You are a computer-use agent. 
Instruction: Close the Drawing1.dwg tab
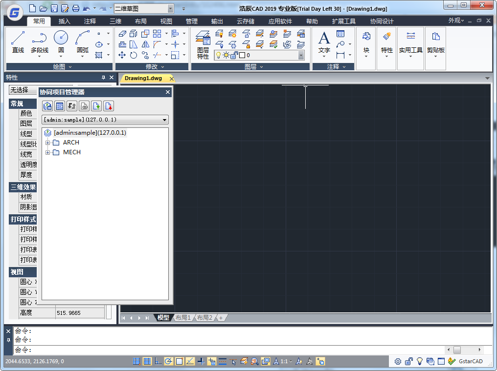[172, 79]
